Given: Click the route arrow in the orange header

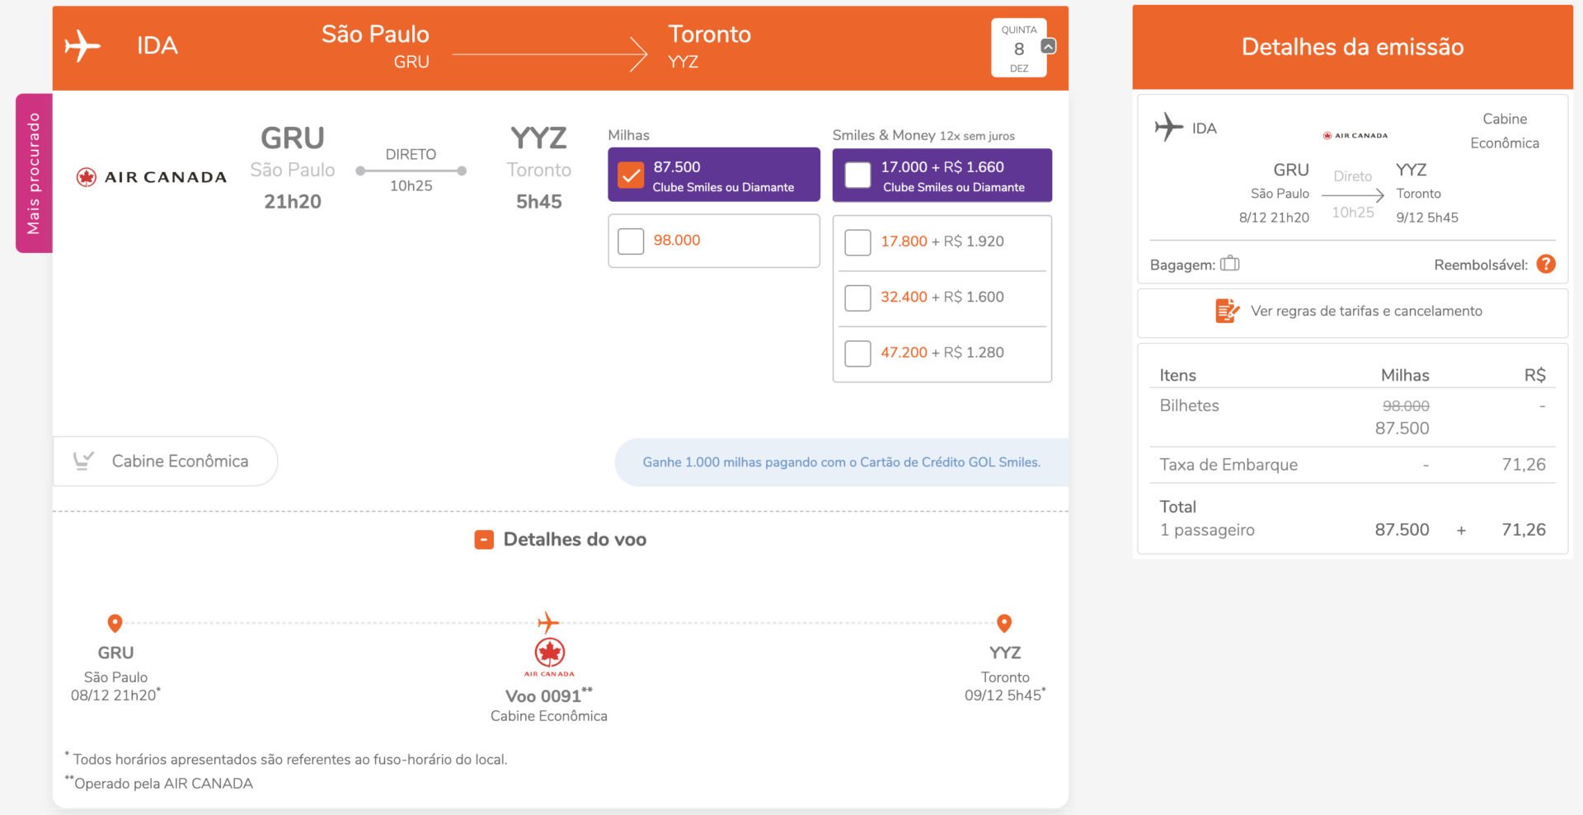Looking at the screenshot, I should pos(550,54).
